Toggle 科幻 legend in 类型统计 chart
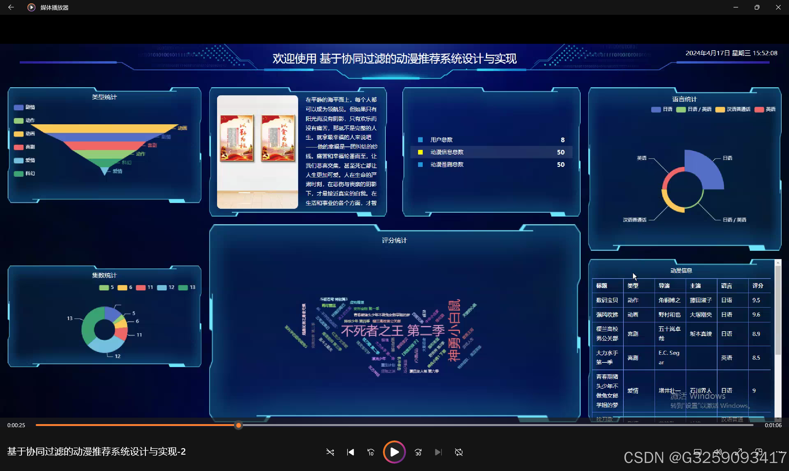The width and height of the screenshot is (789, 471). 24,173
